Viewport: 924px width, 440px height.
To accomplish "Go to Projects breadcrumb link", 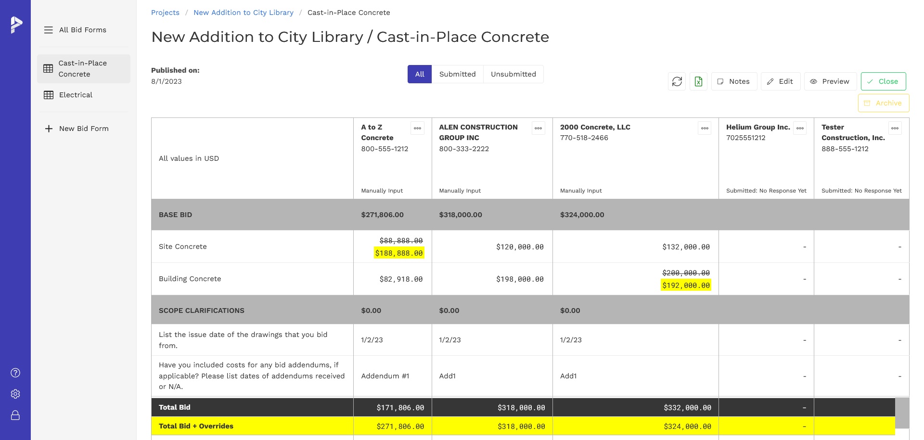I will pyautogui.click(x=165, y=13).
